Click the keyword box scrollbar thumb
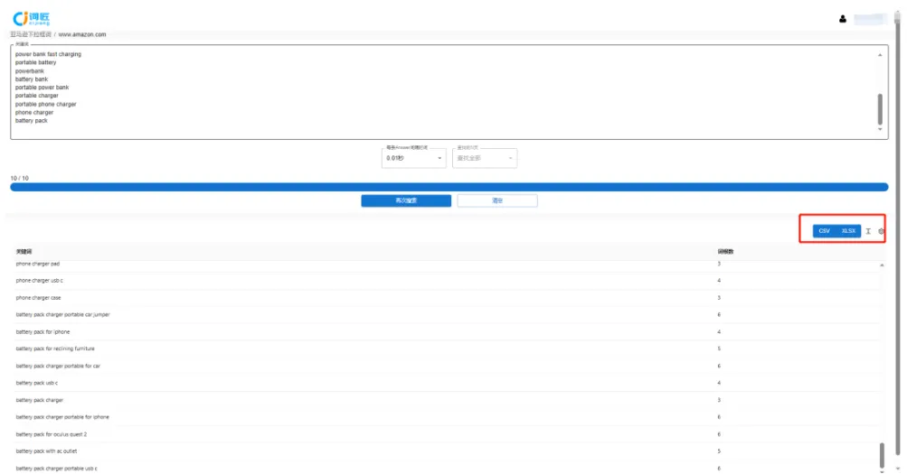 [880, 109]
